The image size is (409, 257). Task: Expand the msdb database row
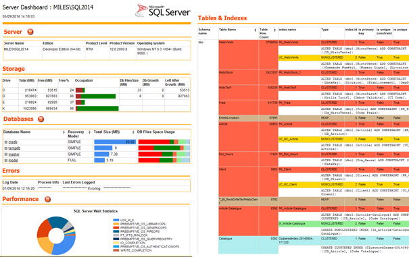[x=5, y=142]
